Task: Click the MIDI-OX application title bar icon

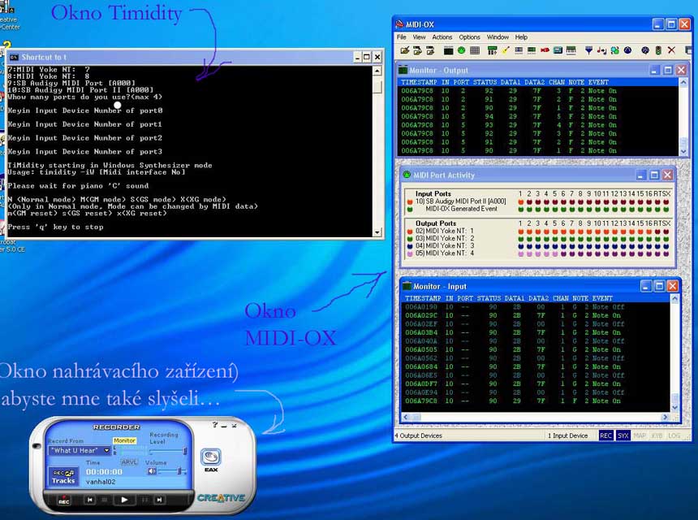Action: (x=399, y=24)
